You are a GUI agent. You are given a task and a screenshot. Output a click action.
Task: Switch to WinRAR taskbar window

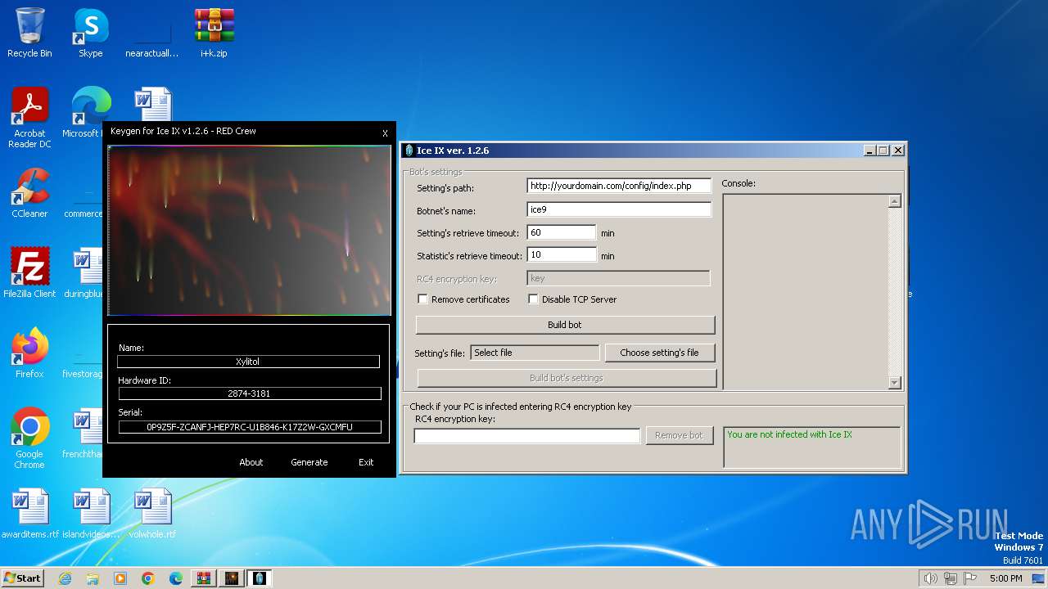[x=204, y=578]
